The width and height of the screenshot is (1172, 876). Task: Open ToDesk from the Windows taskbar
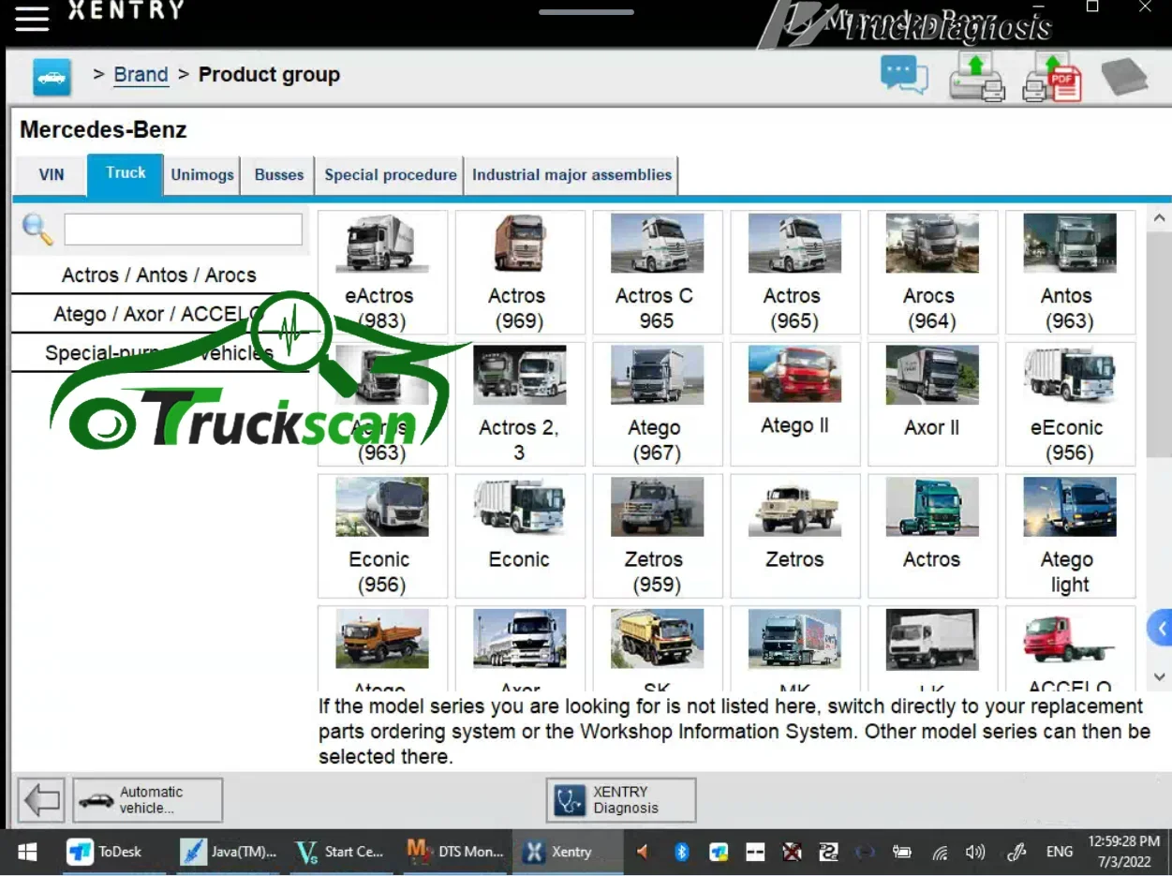click(x=105, y=852)
